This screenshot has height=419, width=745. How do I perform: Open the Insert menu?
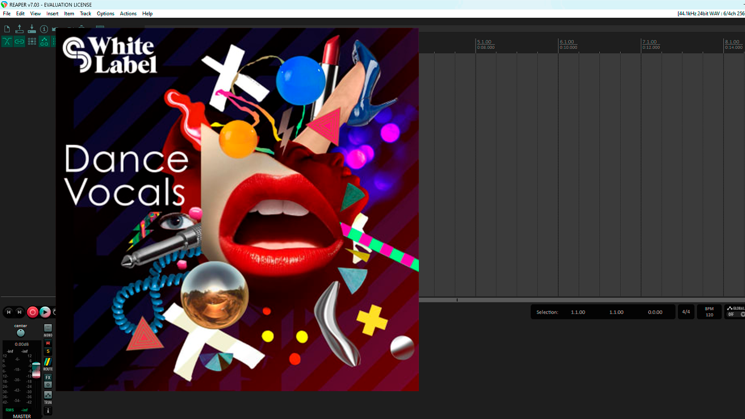(52, 14)
